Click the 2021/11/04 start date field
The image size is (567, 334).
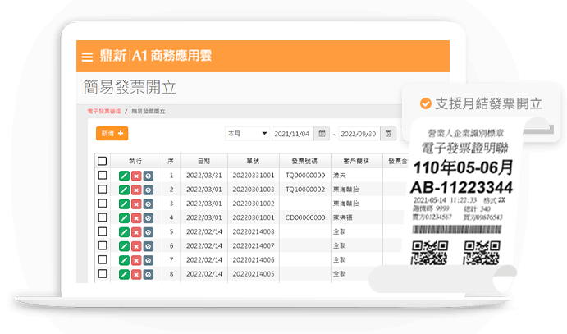[293, 134]
